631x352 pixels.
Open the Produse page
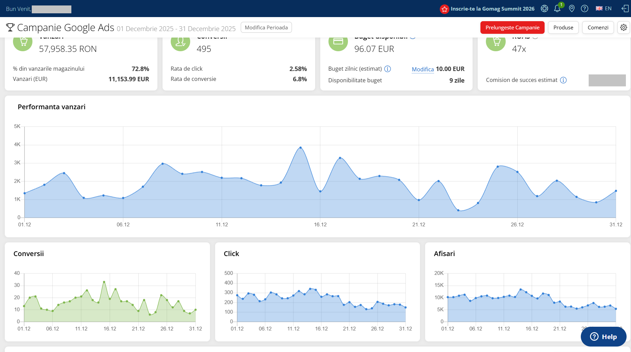click(563, 28)
